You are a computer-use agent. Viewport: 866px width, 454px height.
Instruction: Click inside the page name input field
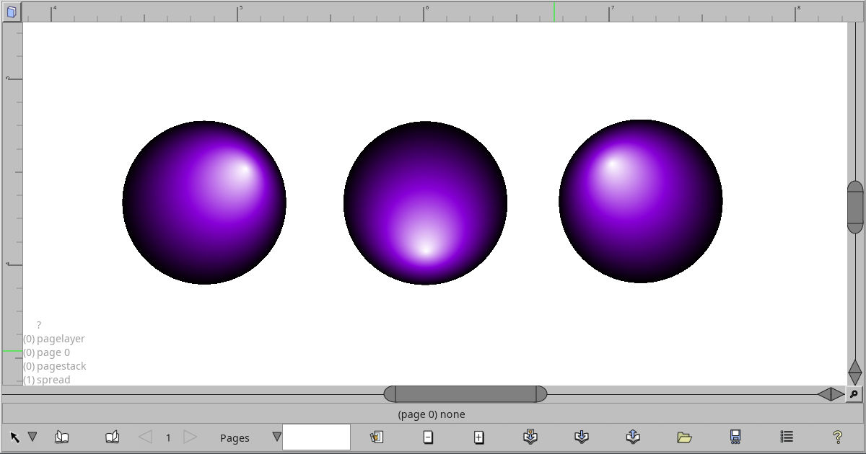[x=316, y=437]
